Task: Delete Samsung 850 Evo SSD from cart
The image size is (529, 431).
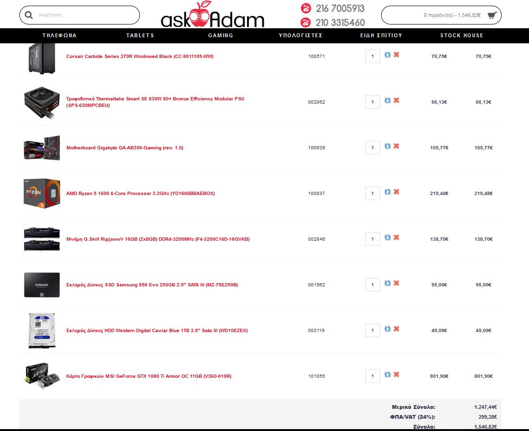Action: pyautogui.click(x=397, y=283)
